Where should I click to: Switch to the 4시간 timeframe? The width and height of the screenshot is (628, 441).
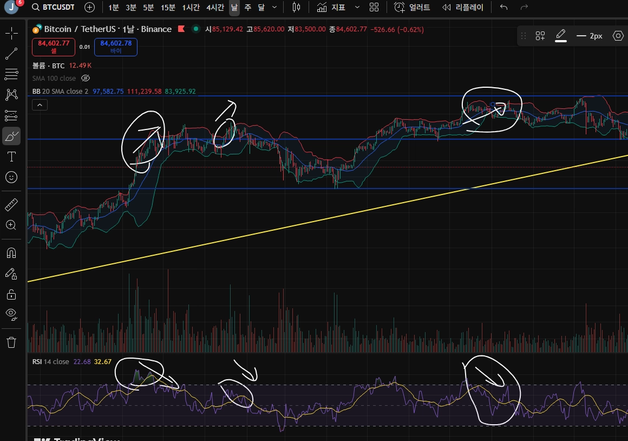coord(215,7)
